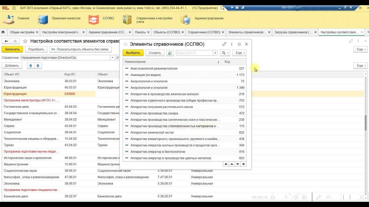Select Аппаратчик производства сахара in the list
This screenshot has height=207, width=369.
pyautogui.click(x=184, y=113)
